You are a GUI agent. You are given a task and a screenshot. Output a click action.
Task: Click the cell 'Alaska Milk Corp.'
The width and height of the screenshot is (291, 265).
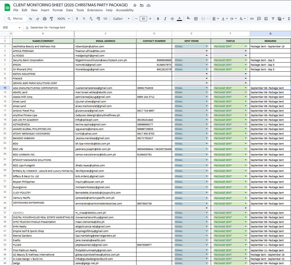click(43, 97)
